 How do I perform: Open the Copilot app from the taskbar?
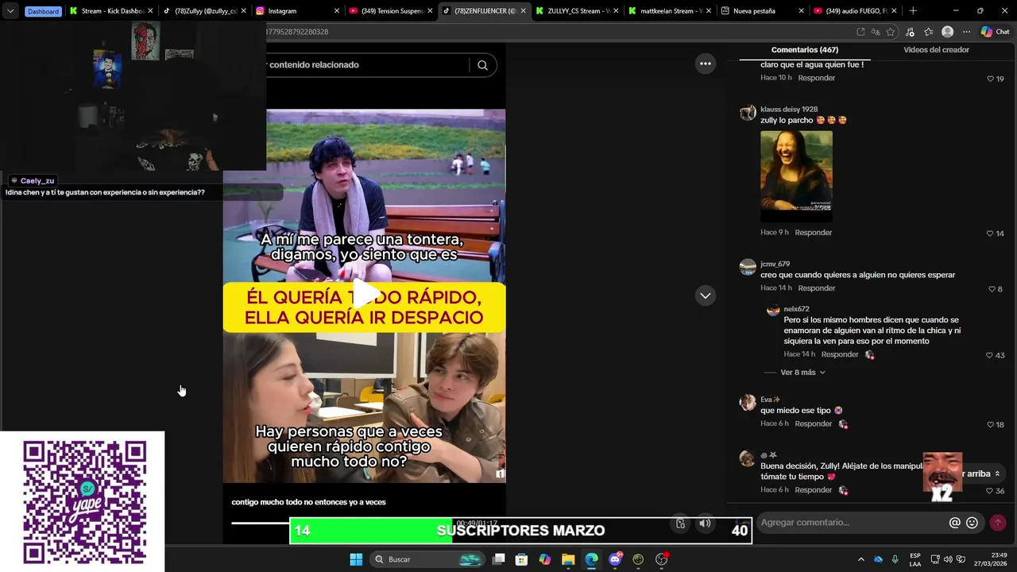tap(544, 559)
